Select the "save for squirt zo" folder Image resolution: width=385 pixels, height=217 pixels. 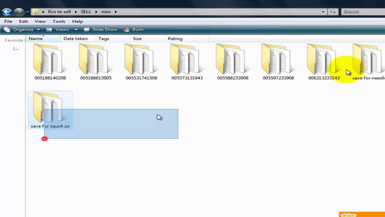(50, 110)
